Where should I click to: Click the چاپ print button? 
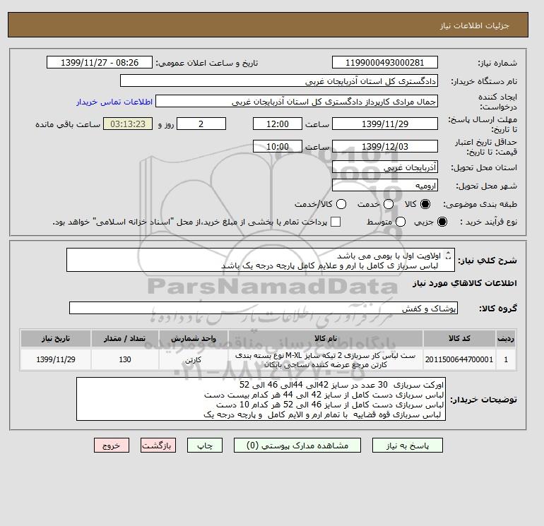(205, 446)
